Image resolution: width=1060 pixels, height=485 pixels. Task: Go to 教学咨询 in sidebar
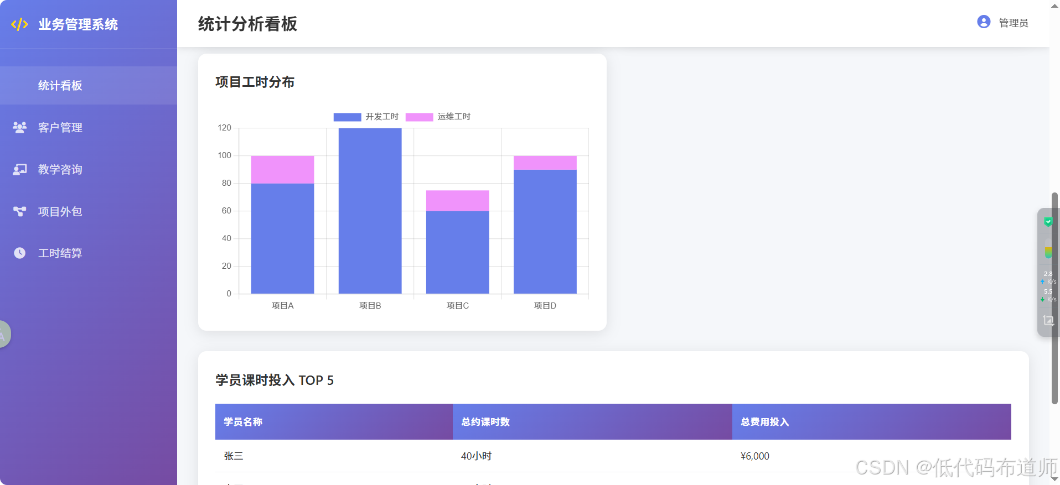tap(89, 169)
